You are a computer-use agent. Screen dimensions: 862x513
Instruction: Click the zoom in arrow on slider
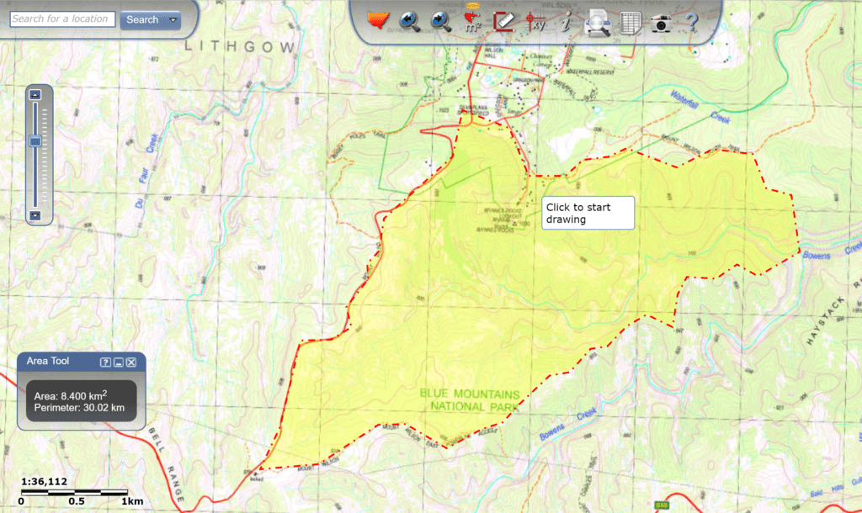click(35, 95)
